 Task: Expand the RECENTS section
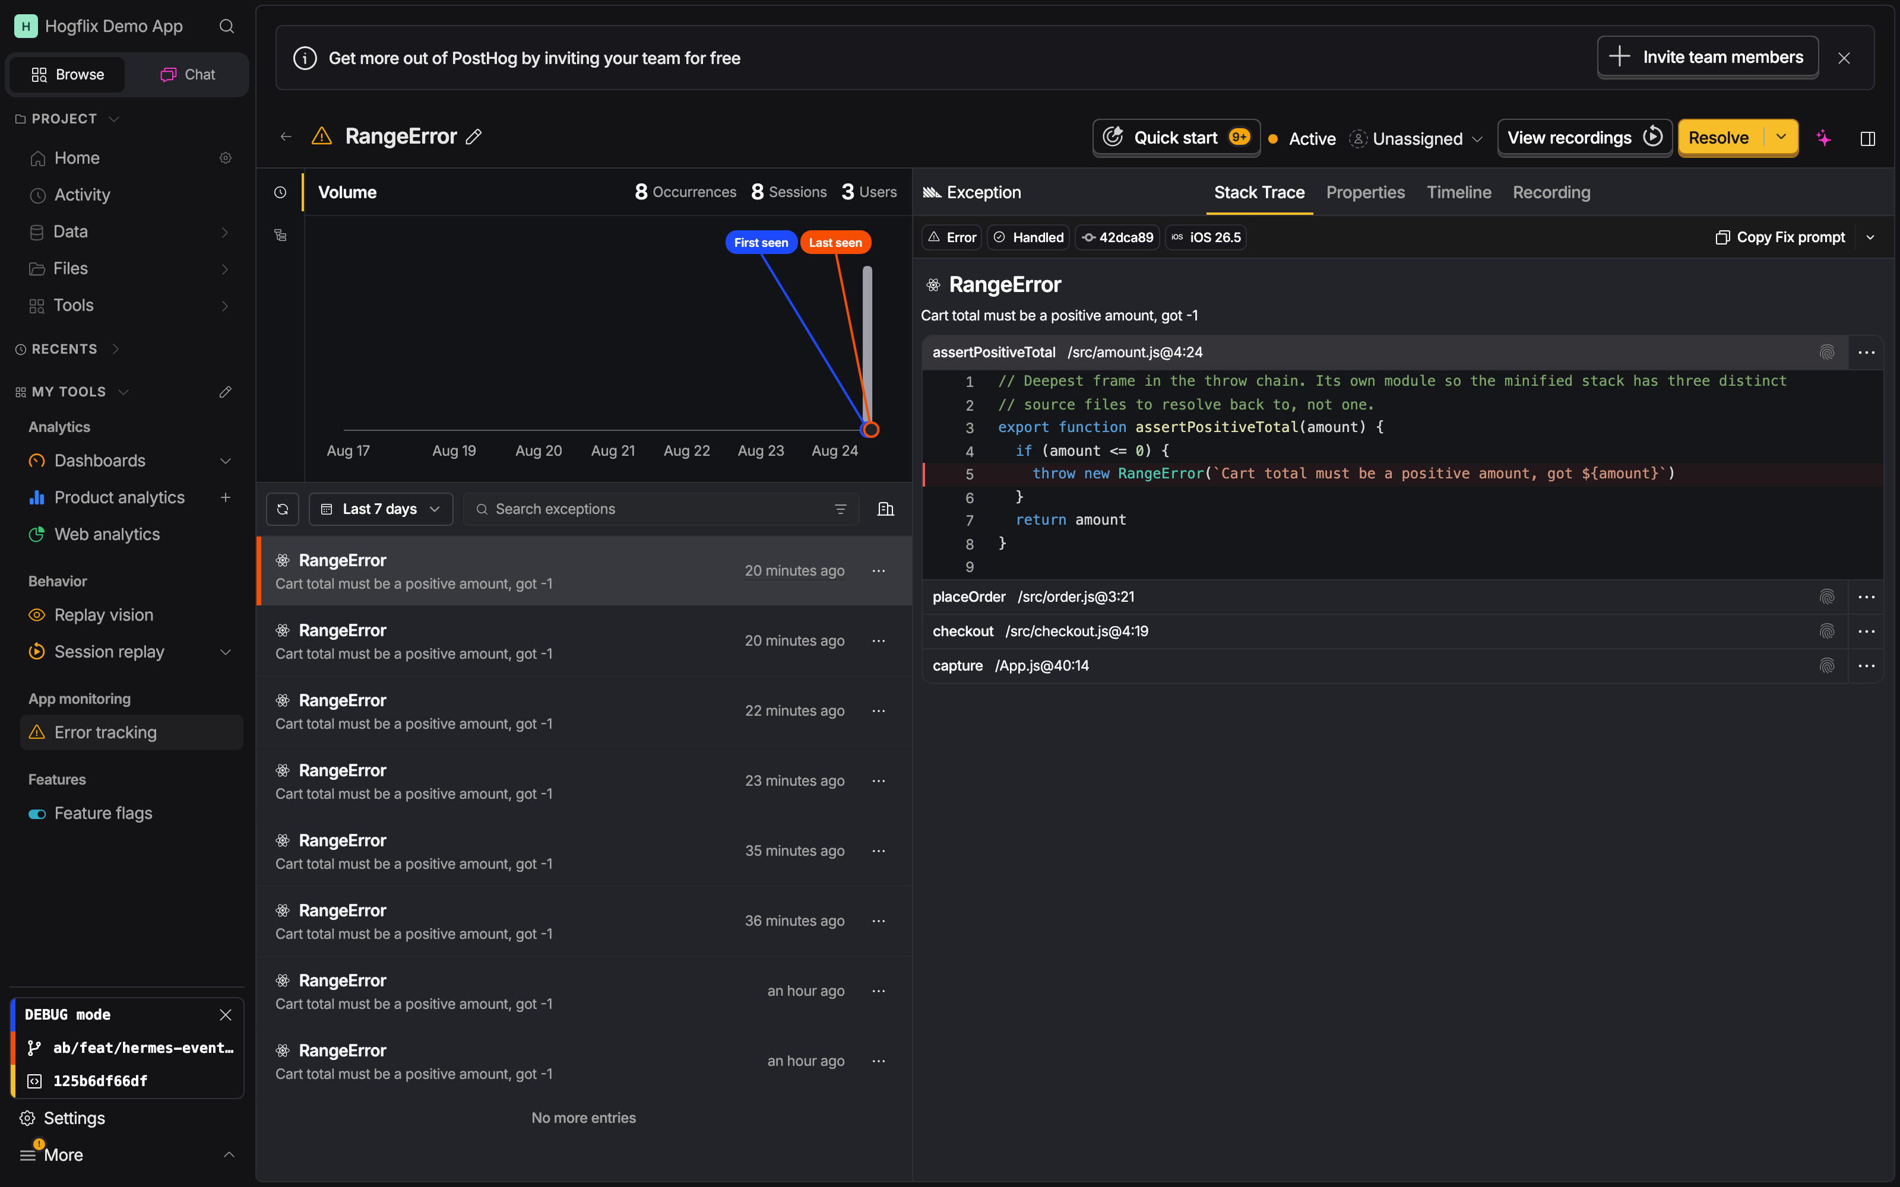coord(68,348)
